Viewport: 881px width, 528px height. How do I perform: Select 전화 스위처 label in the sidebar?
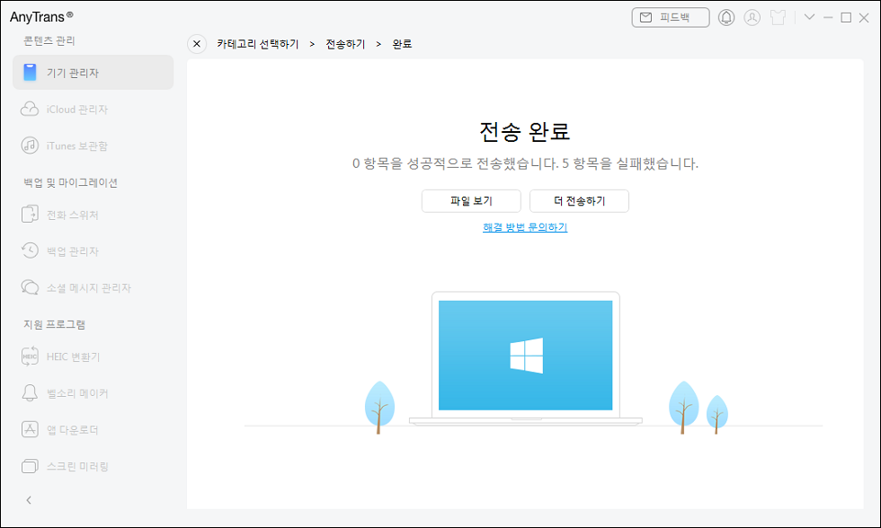point(73,215)
